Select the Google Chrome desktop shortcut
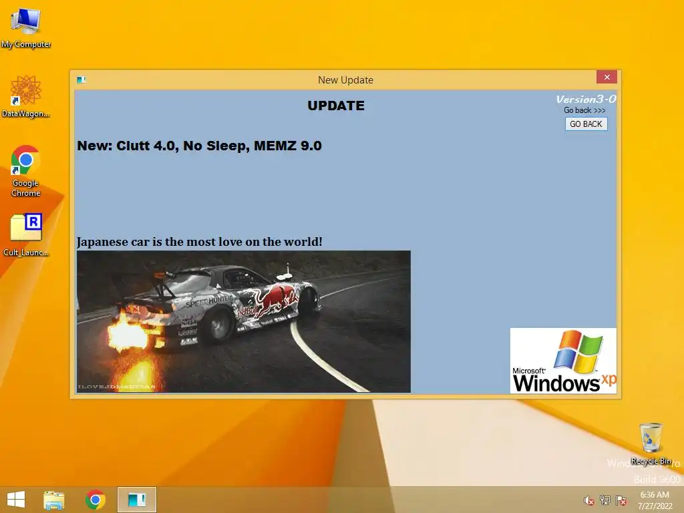 [26, 171]
